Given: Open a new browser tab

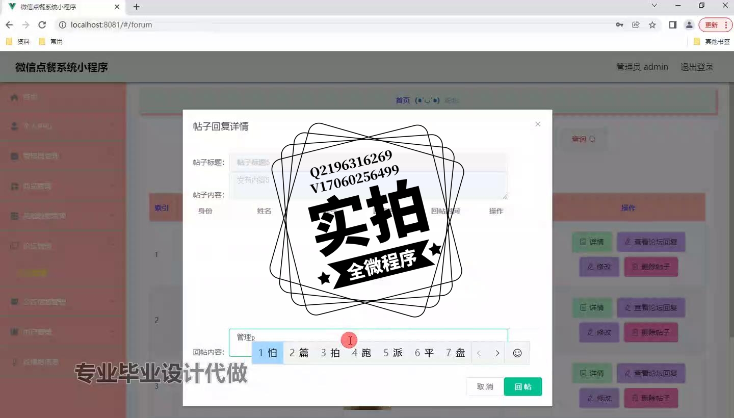Looking at the screenshot, I should click(x=136, y=7).
